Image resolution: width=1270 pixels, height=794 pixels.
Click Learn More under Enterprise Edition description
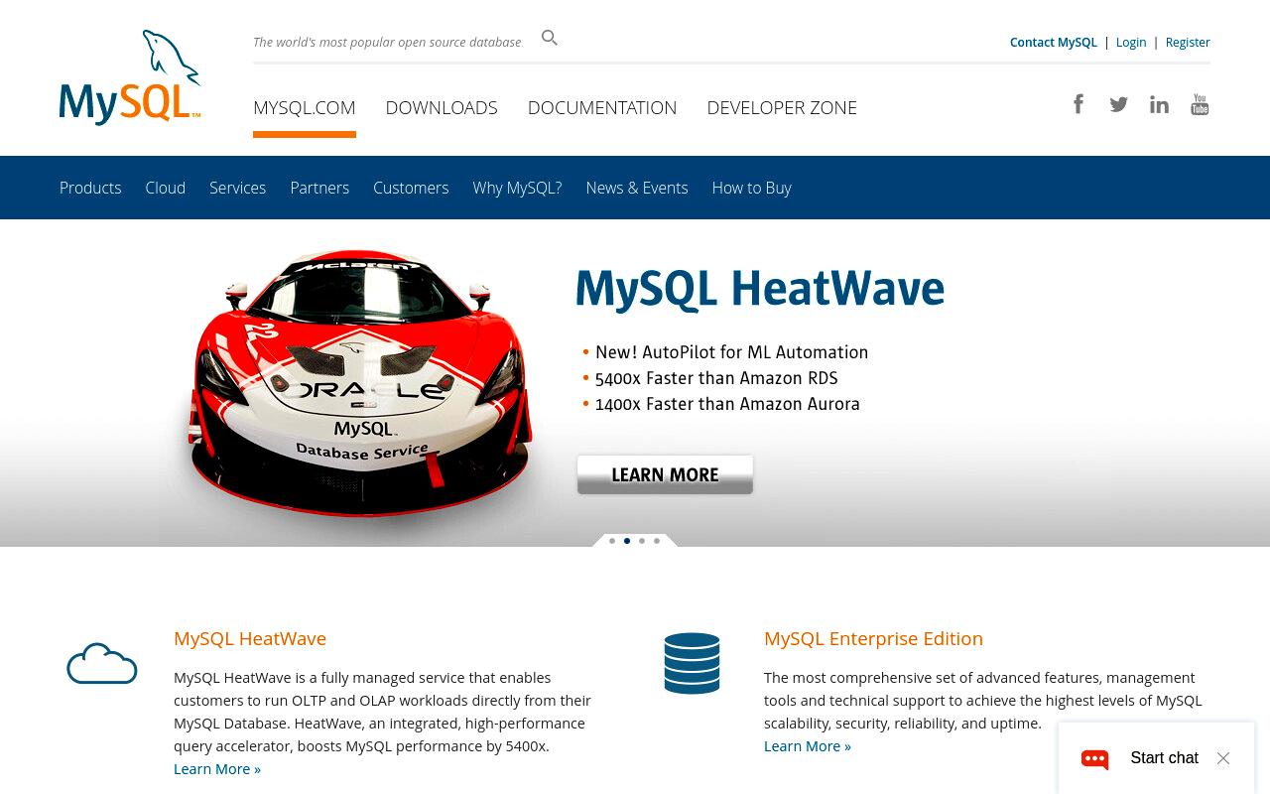tap(808, 746)
